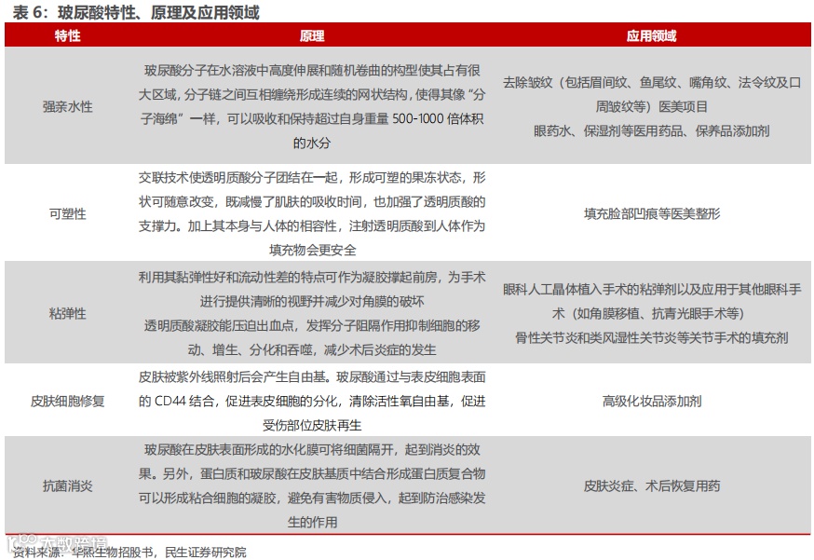Click the text '皮肤炎症、术后恢复用药'
The image size is (814, 560).
click(652, 485)
